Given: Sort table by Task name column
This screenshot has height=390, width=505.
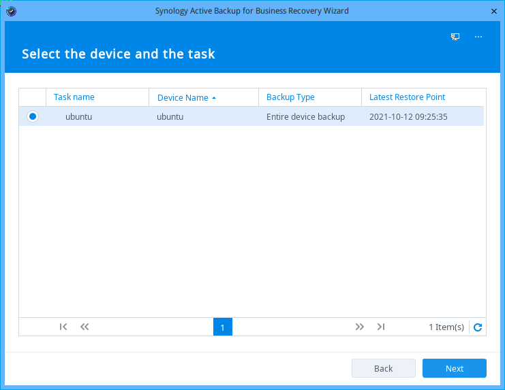Looking at the screenshot, I should (x=74, y=97).
